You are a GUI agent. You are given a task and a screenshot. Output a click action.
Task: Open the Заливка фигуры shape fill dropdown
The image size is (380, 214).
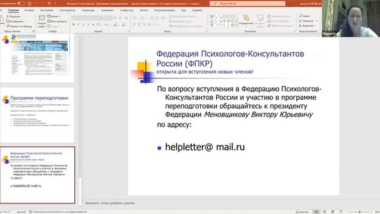[x=280, y=16]
